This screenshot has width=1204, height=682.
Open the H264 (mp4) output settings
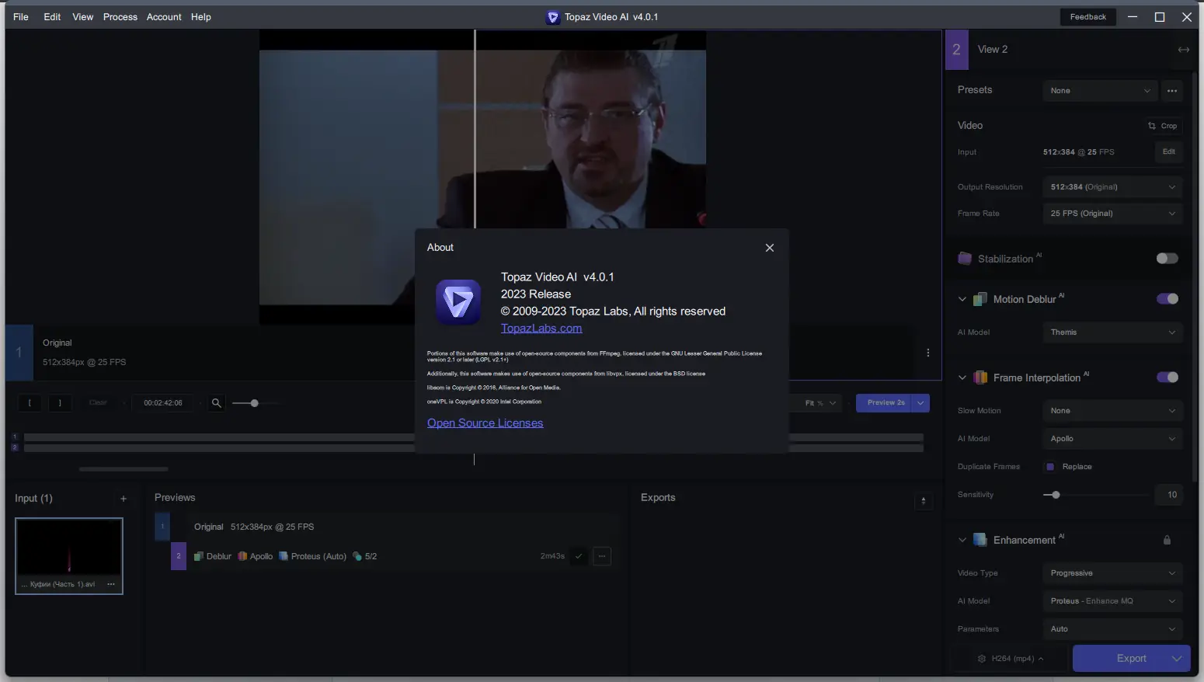[x=1011, y=659]
